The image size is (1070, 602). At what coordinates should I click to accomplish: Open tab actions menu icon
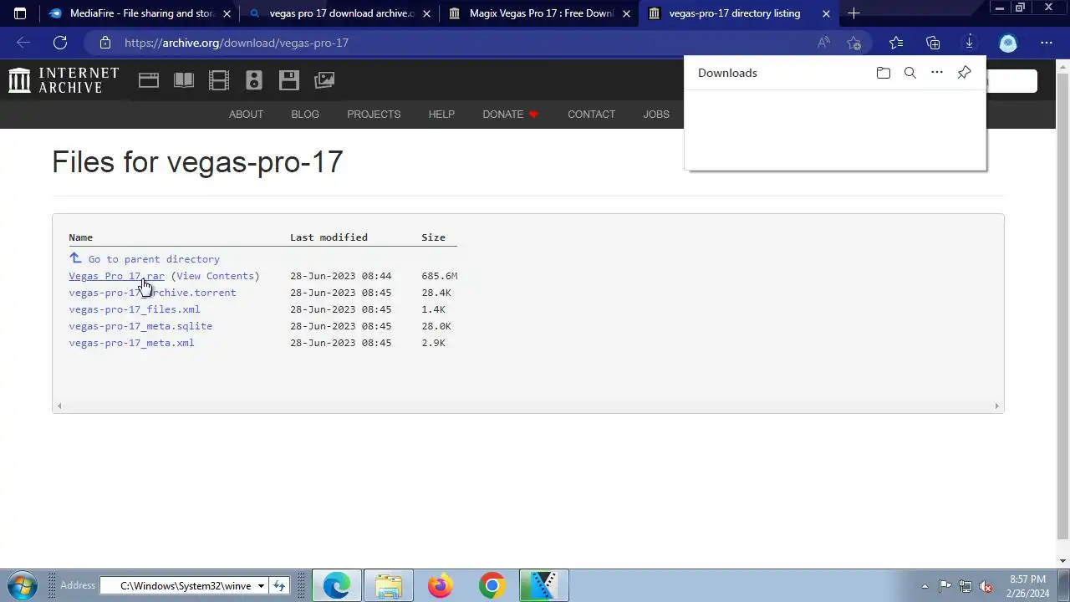(x=20, y=13)
